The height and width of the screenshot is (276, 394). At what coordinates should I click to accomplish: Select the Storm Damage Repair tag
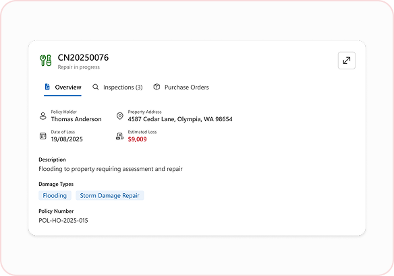(109, 195)
